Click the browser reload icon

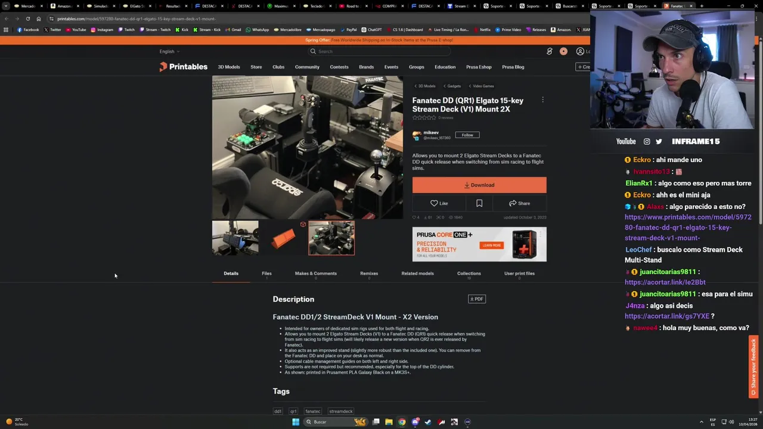pos(27,18)
